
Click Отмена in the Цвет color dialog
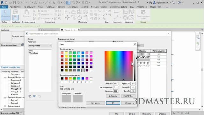(x=128, y=103)
